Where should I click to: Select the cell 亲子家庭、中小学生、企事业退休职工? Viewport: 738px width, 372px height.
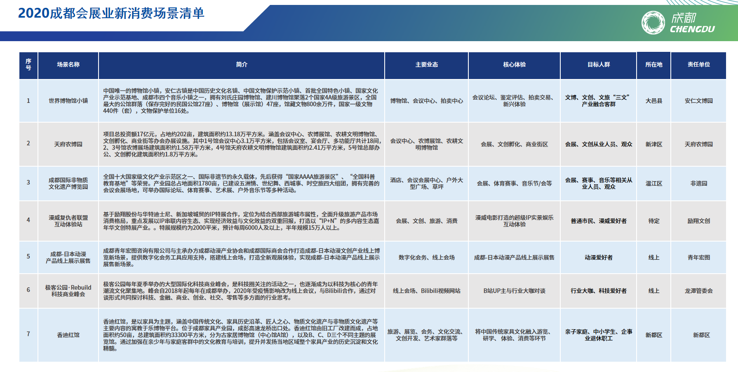point(599,335)
